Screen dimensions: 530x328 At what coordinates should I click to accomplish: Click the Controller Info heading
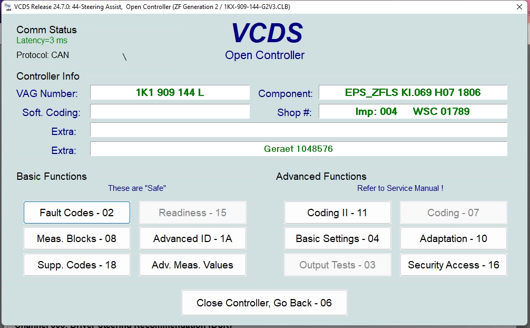pyautogui.click(x=48, y=76)
